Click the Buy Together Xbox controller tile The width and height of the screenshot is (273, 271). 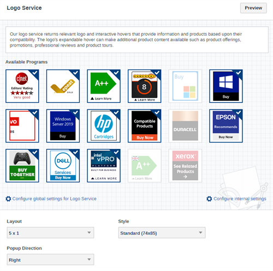(22, 165)
